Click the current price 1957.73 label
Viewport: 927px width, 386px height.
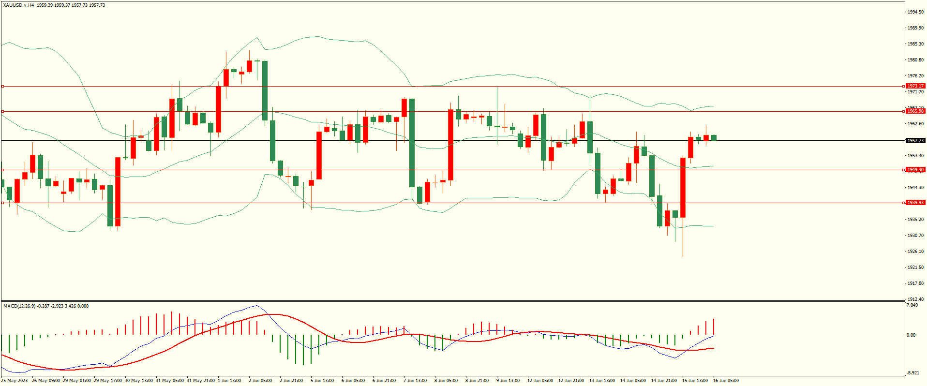[x=915, y=141]
